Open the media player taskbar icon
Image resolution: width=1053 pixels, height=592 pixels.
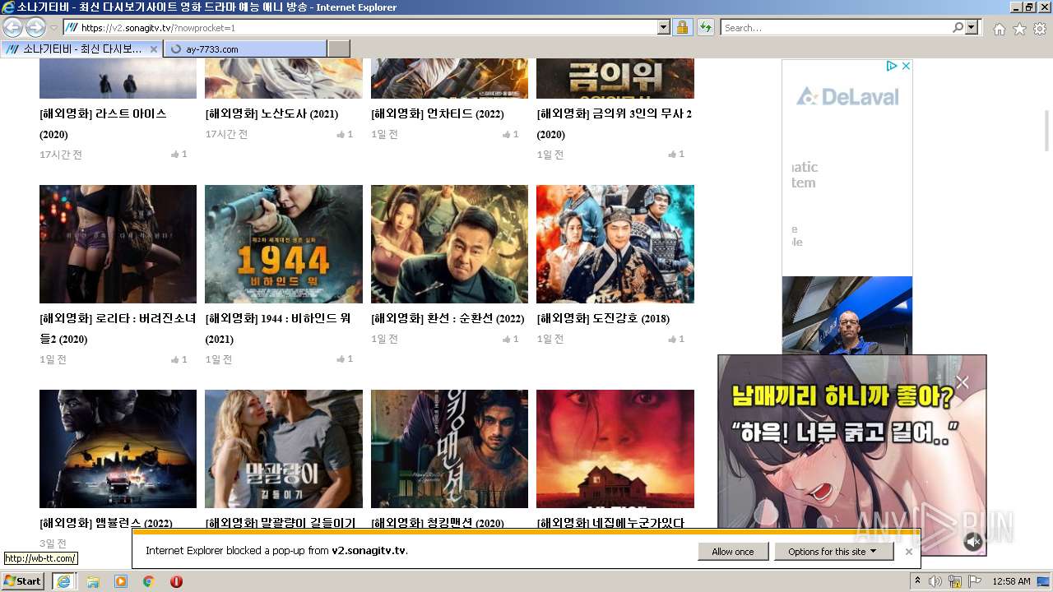click(x=120, y=581)
